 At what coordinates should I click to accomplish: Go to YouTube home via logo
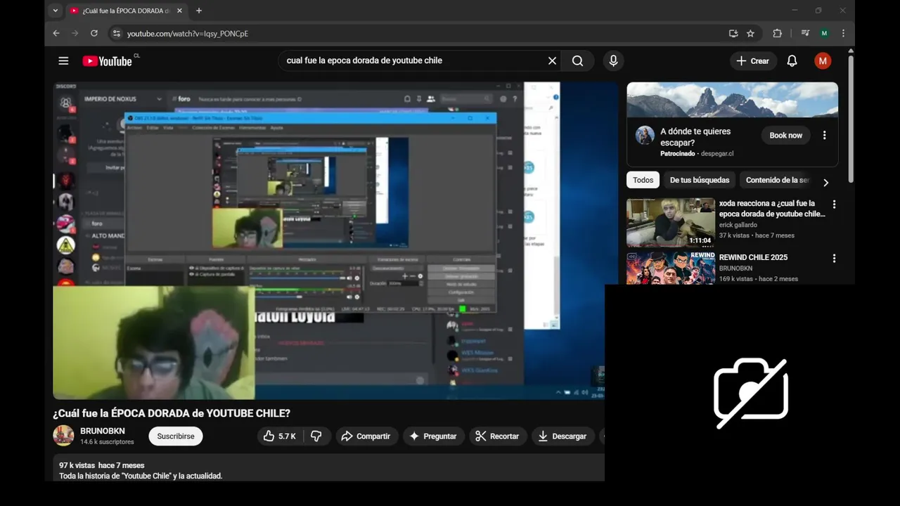107,61
